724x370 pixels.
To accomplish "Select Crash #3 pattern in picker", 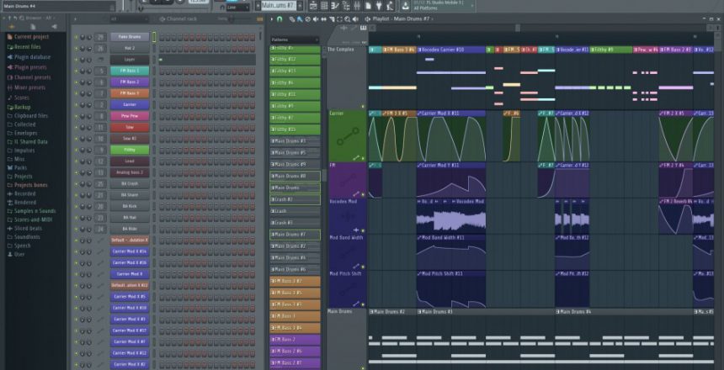I will coord(295,223).
